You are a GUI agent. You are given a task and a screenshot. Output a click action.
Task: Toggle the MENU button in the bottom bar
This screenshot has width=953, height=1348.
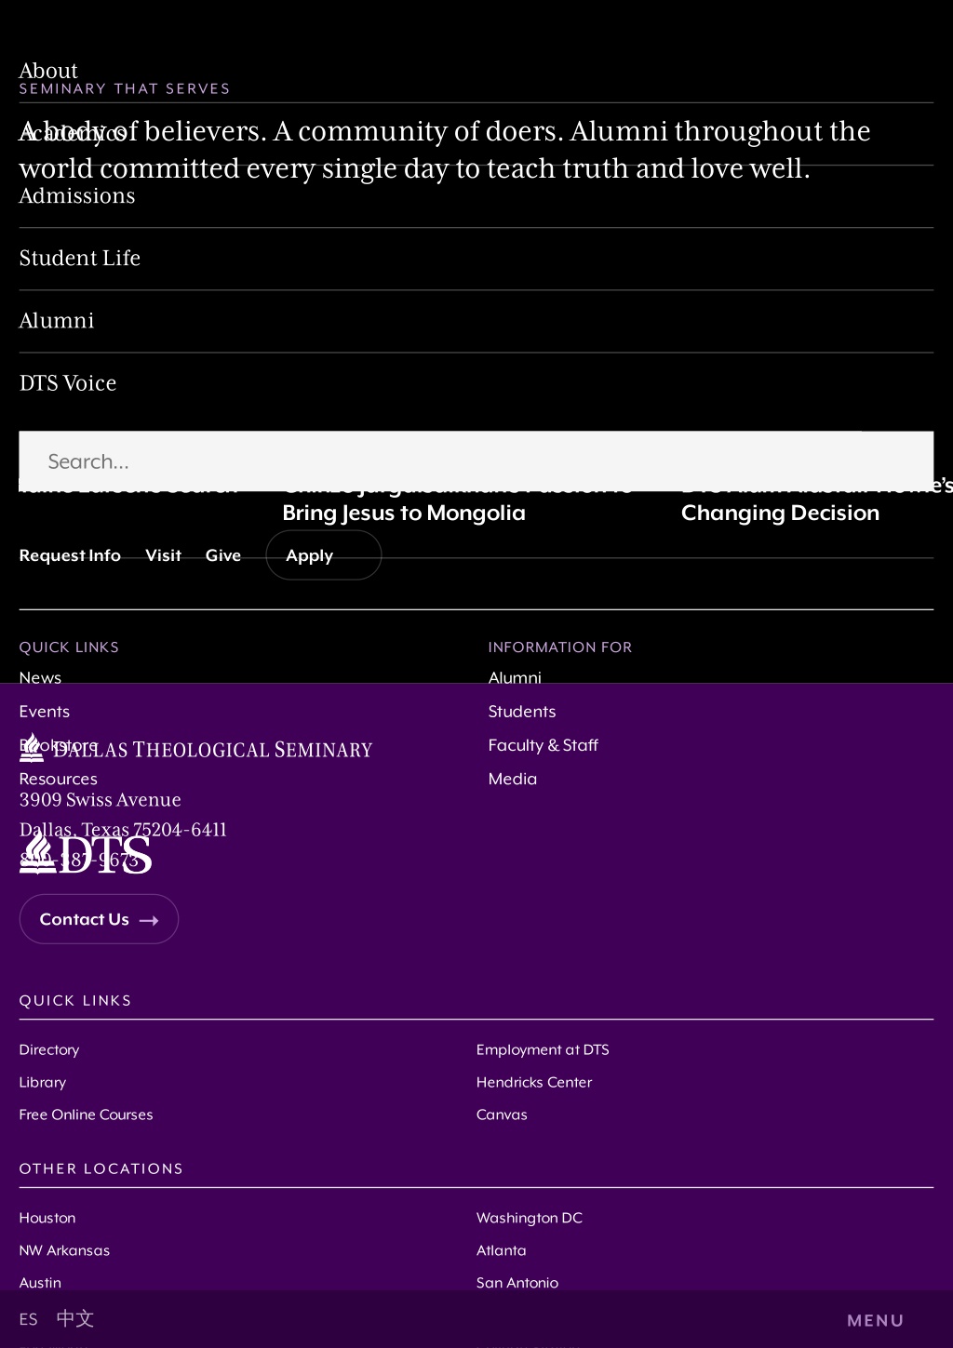click(x=876, y=1320)
